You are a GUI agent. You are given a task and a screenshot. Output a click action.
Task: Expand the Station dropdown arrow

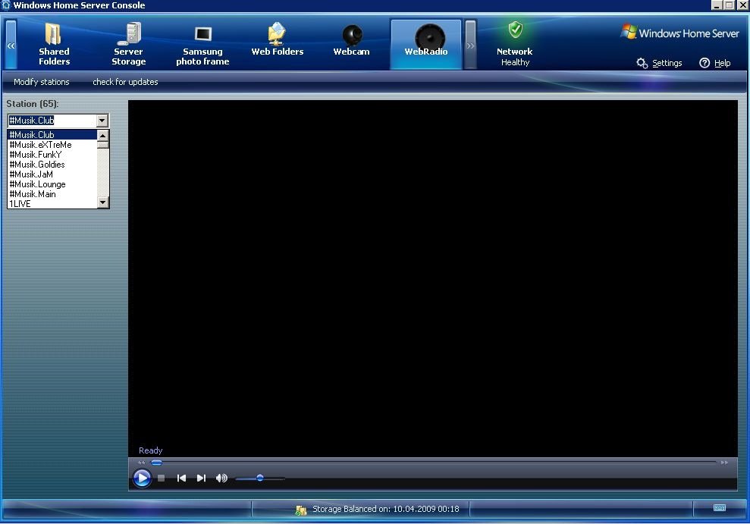click(x=102, y=121)
